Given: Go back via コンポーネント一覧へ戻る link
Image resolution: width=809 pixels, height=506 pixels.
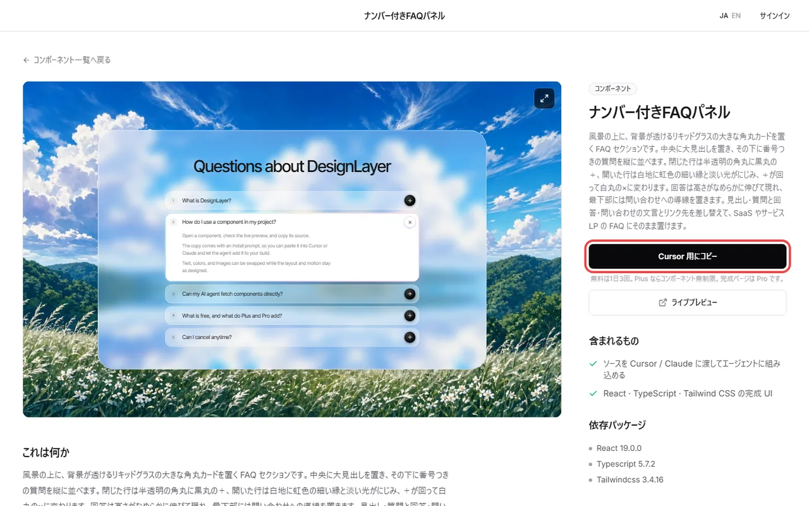Looking at the screenshot, I should pos(67,60).
